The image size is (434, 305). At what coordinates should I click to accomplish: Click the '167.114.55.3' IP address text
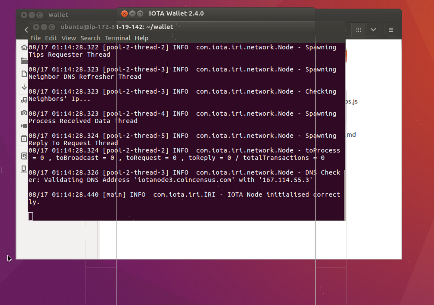click(x=286, y=180)
